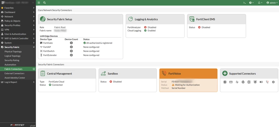The width and height of the screenshot is (279, 127).
Task: Click 'Serial Number' method value
Action: click(x=179, y=88)
